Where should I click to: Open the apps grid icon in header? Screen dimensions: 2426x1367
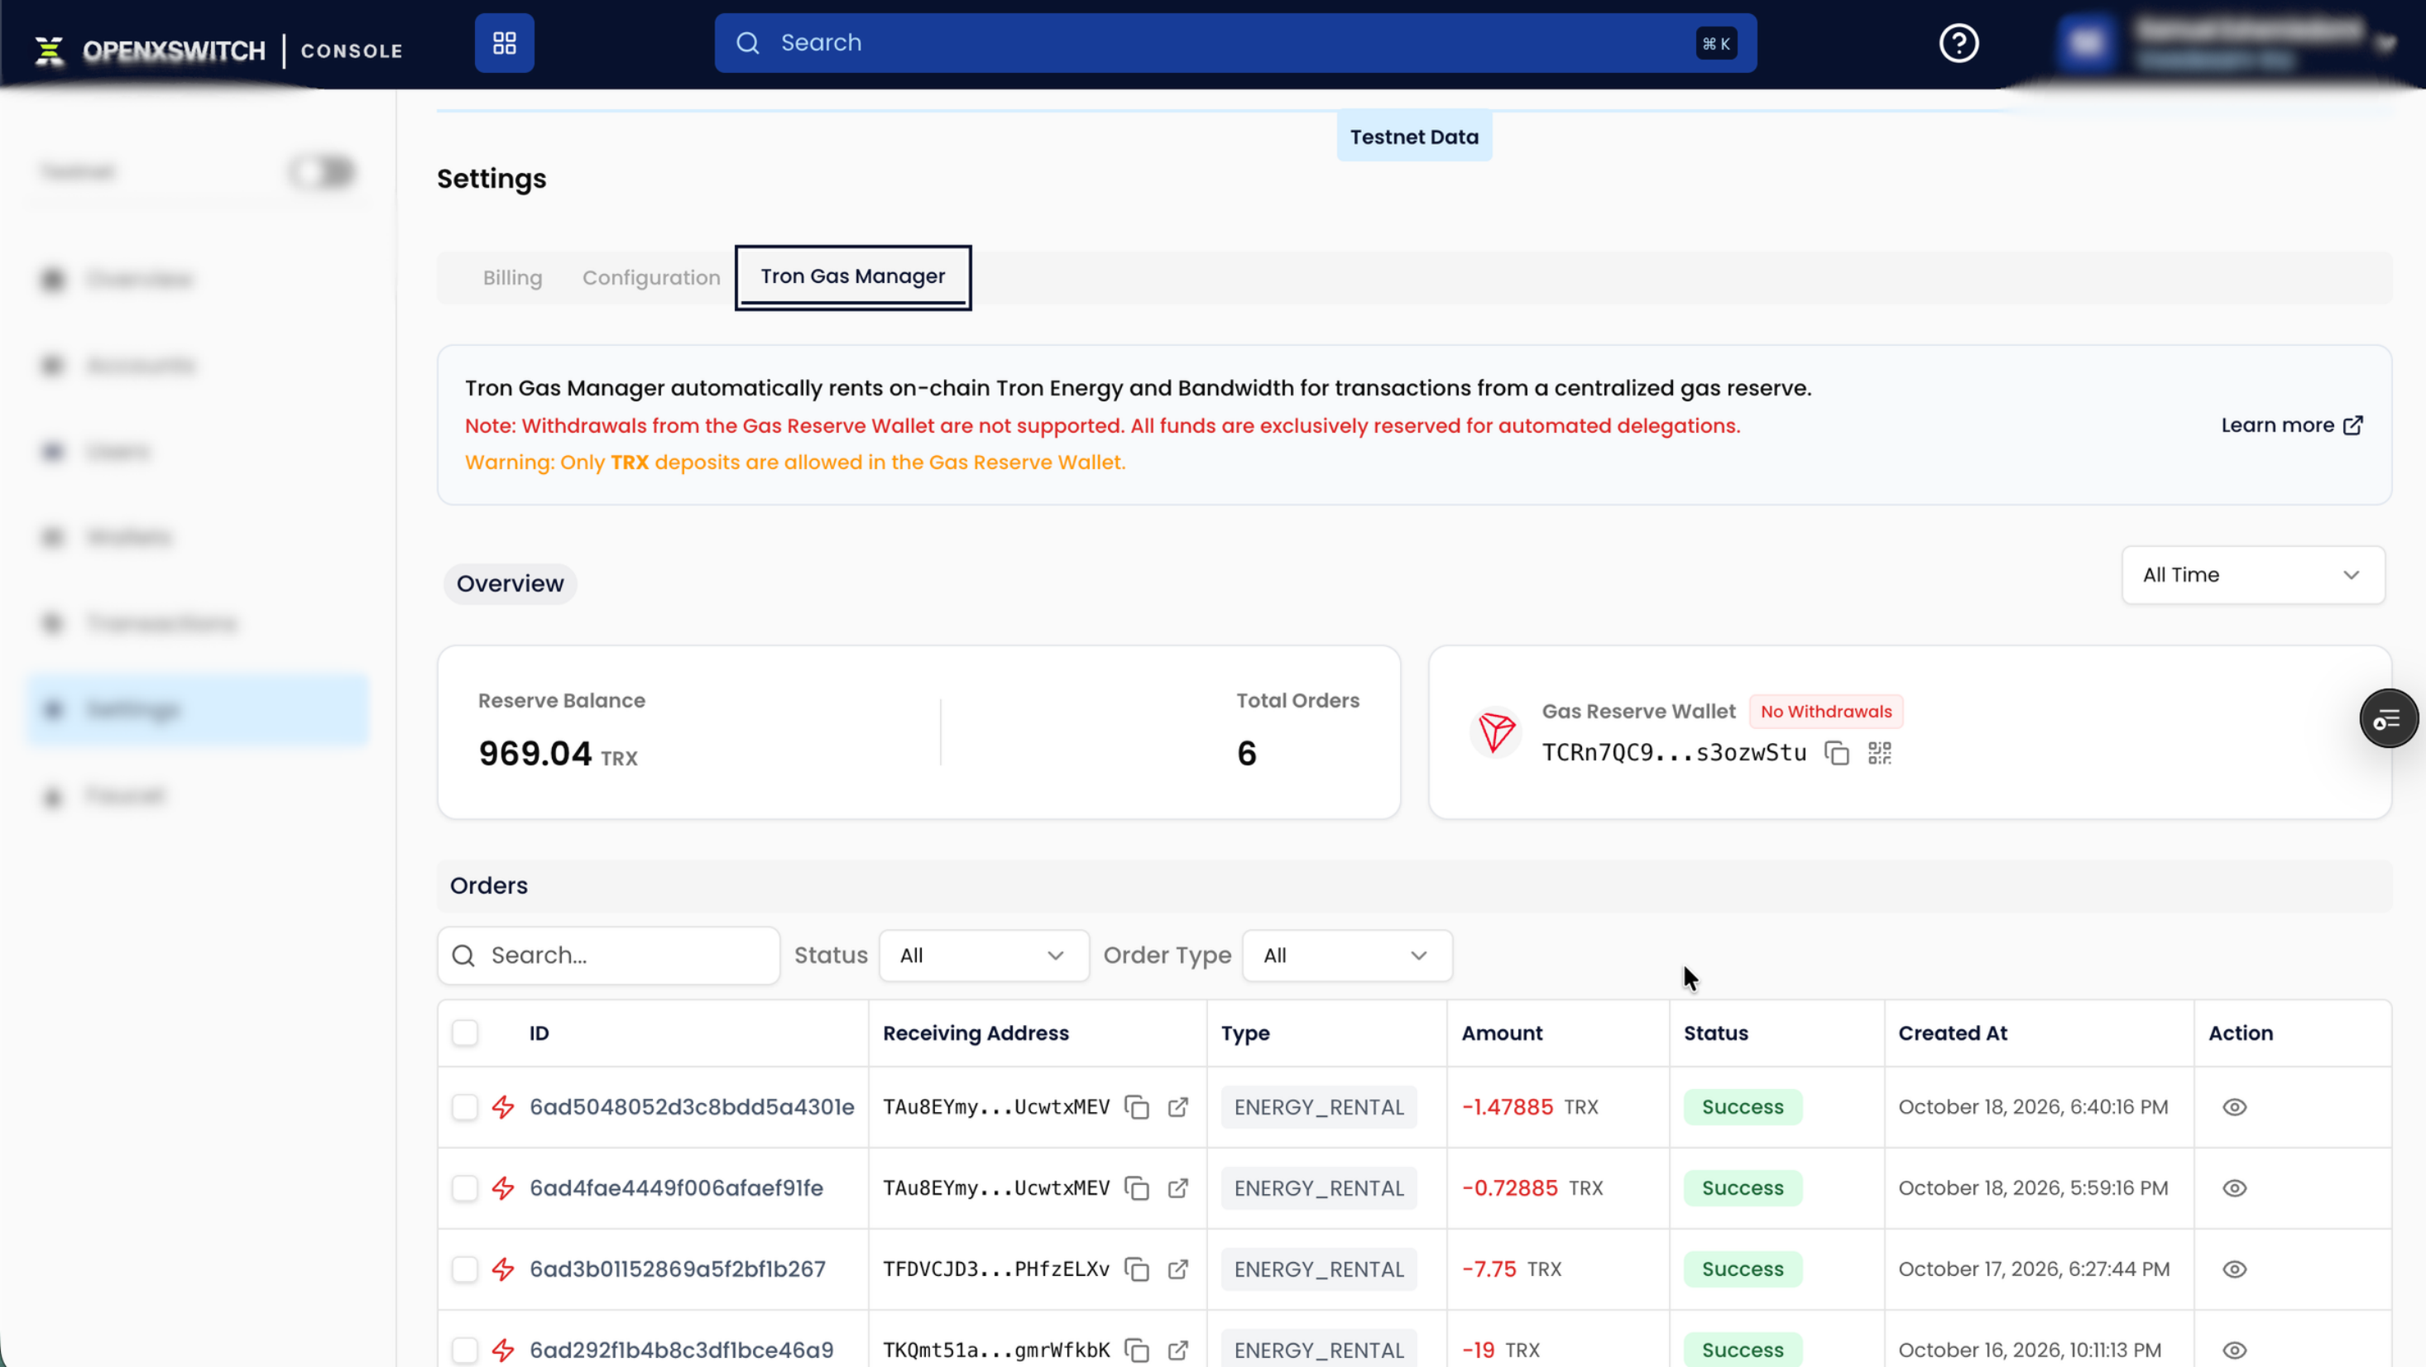504,43
